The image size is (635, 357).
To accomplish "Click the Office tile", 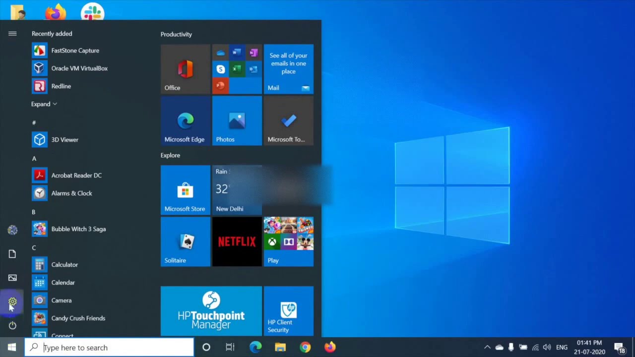I will (186, 69).
